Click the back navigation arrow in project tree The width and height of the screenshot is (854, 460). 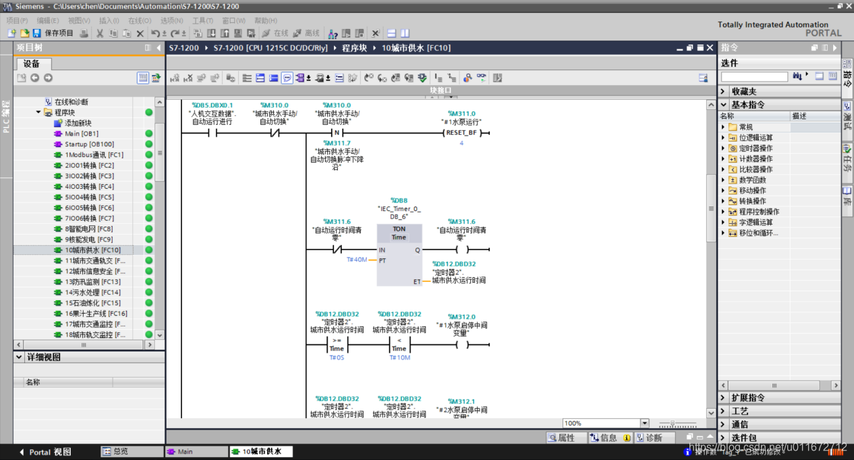click(35, 78)
